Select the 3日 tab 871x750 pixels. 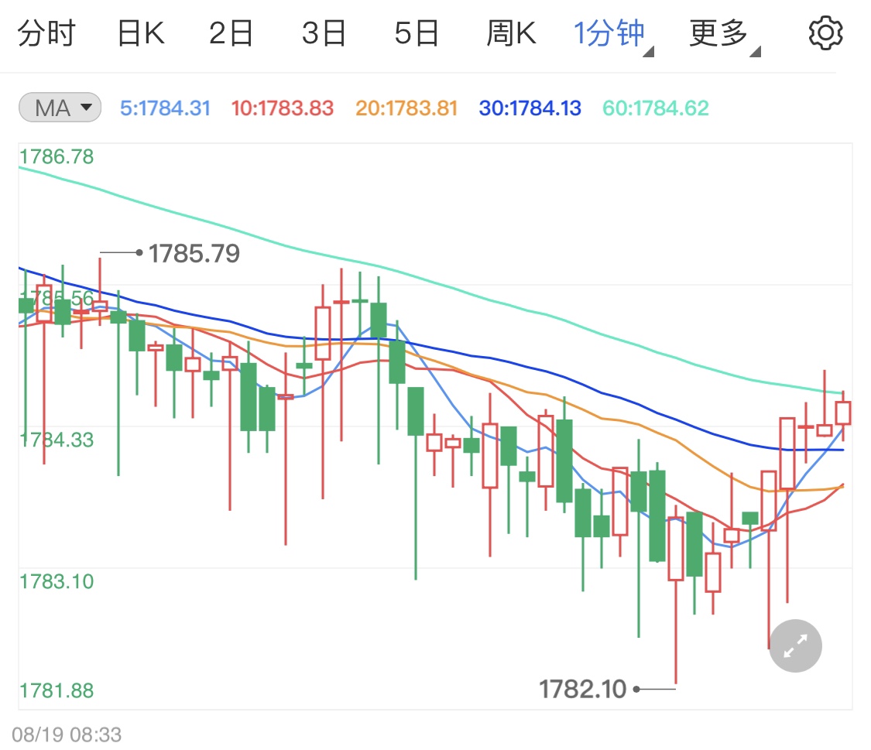pyautogui.click(x=324, y=33)
